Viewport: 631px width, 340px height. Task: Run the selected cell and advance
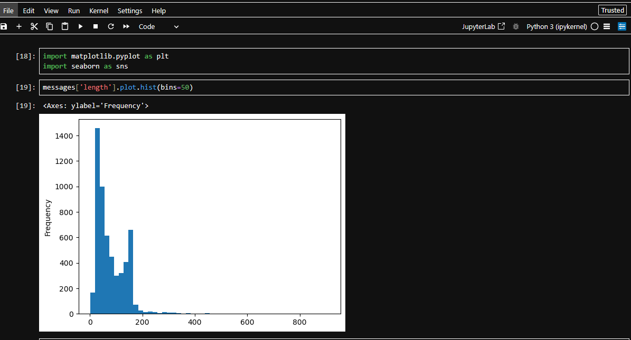(x=80, y=26)
